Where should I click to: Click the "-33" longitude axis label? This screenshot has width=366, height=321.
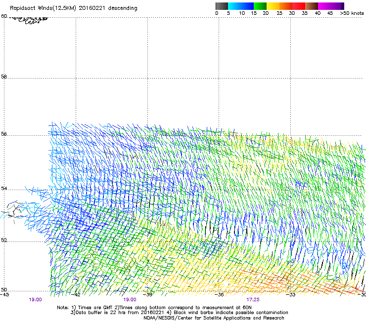coord(291,295)
